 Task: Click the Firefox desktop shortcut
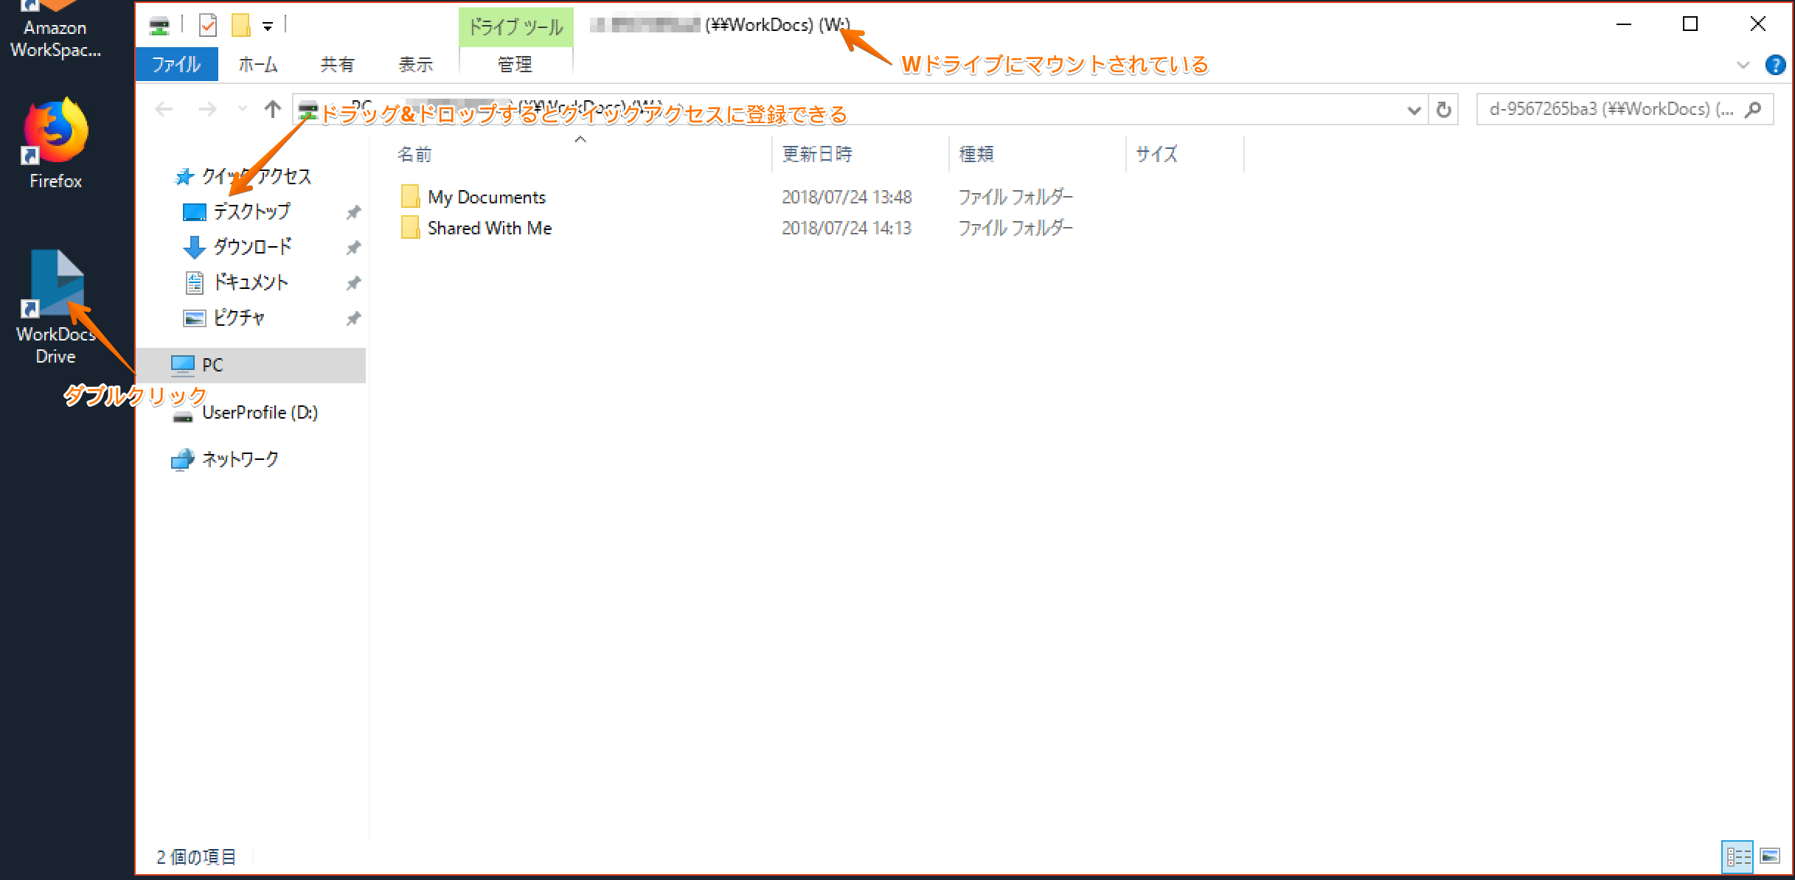coord(55,142)
